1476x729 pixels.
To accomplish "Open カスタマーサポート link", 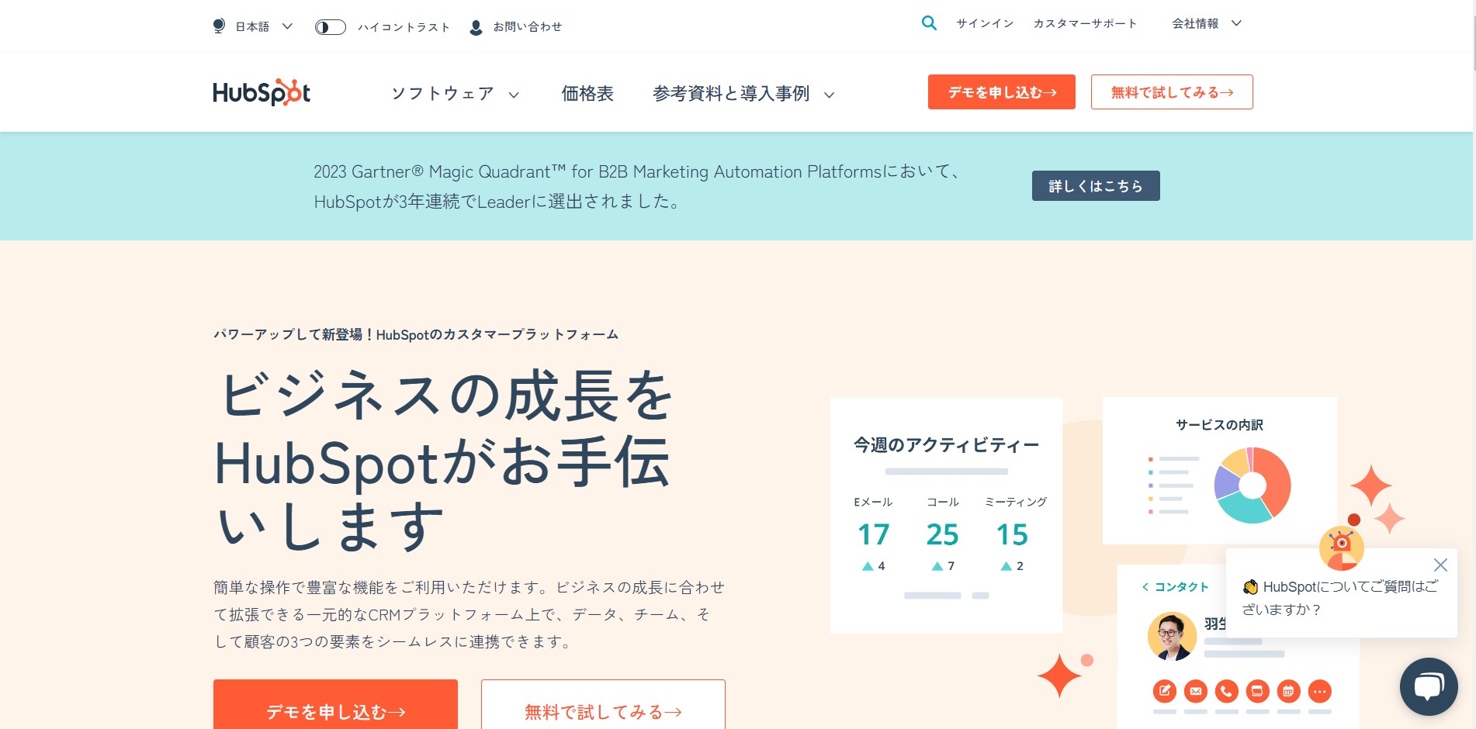I will [1085, 23].
